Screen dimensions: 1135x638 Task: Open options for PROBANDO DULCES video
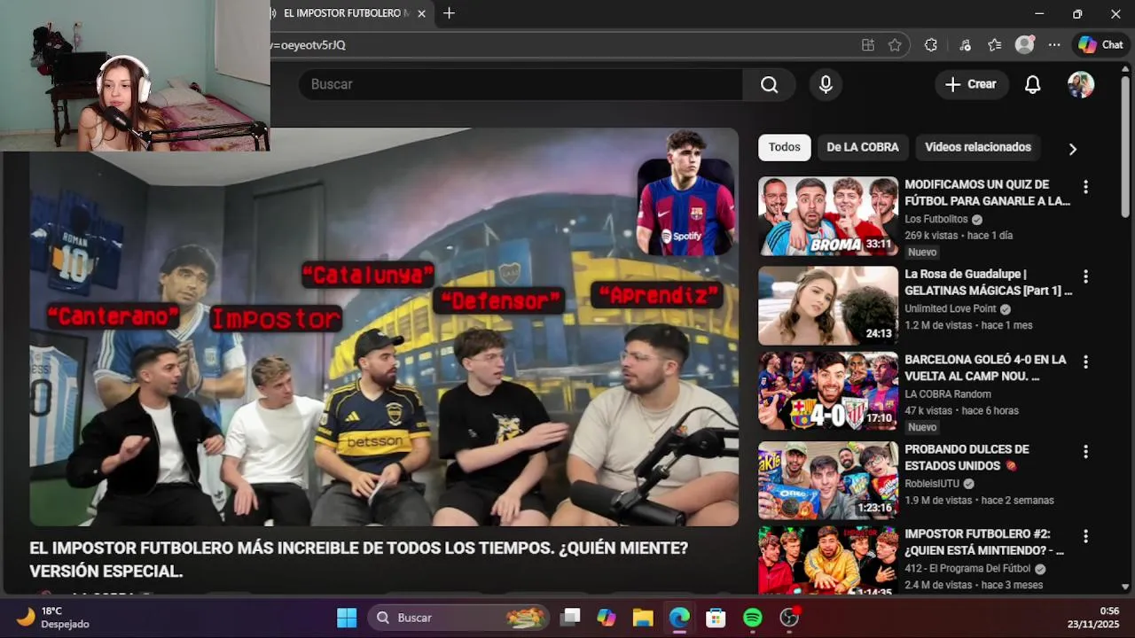[x=1085, y=452]
